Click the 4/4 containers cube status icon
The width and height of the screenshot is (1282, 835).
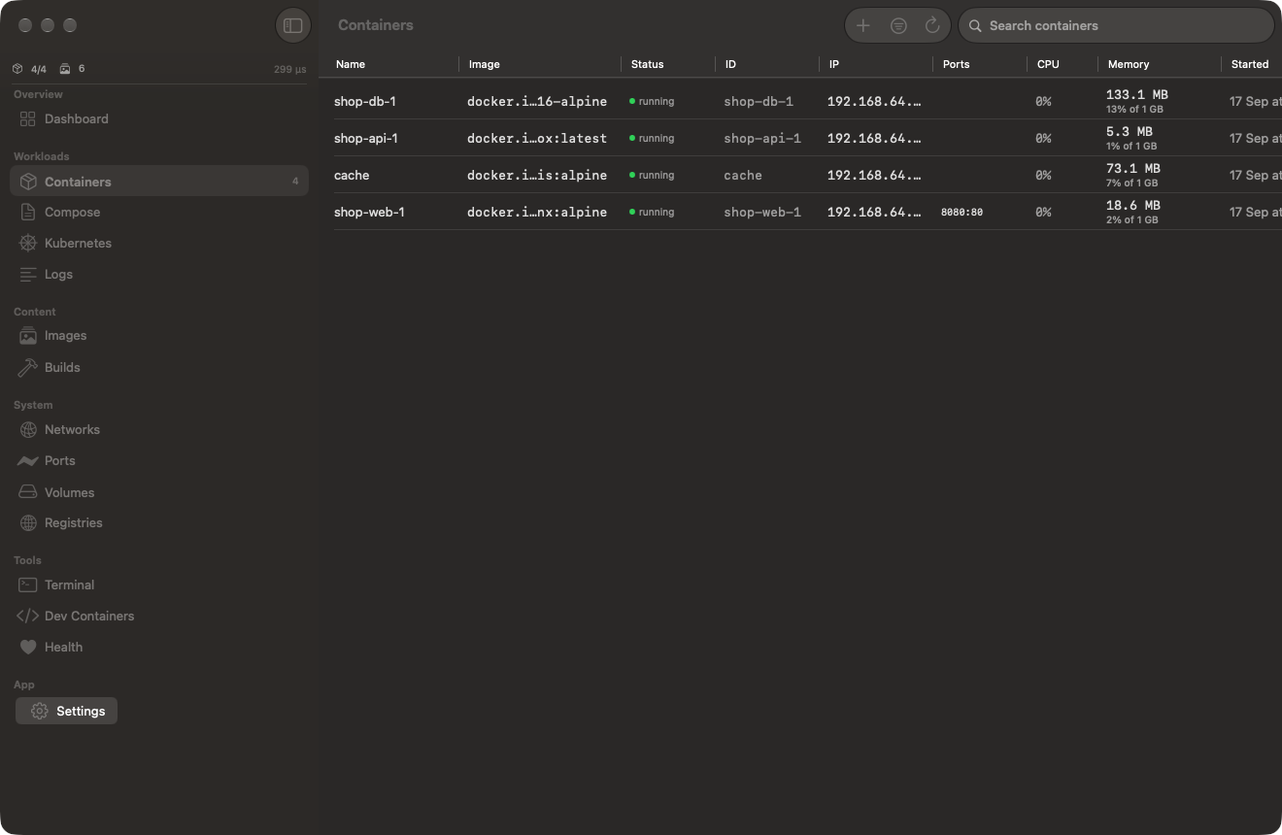tap(17, 69)
